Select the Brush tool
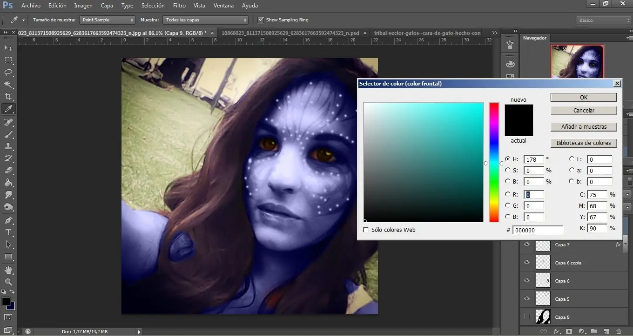The width and height of the screenshot is (633, 336). pos(8,134)
